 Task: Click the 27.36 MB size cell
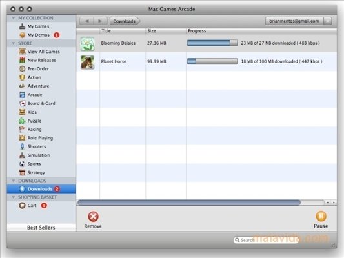157,43
